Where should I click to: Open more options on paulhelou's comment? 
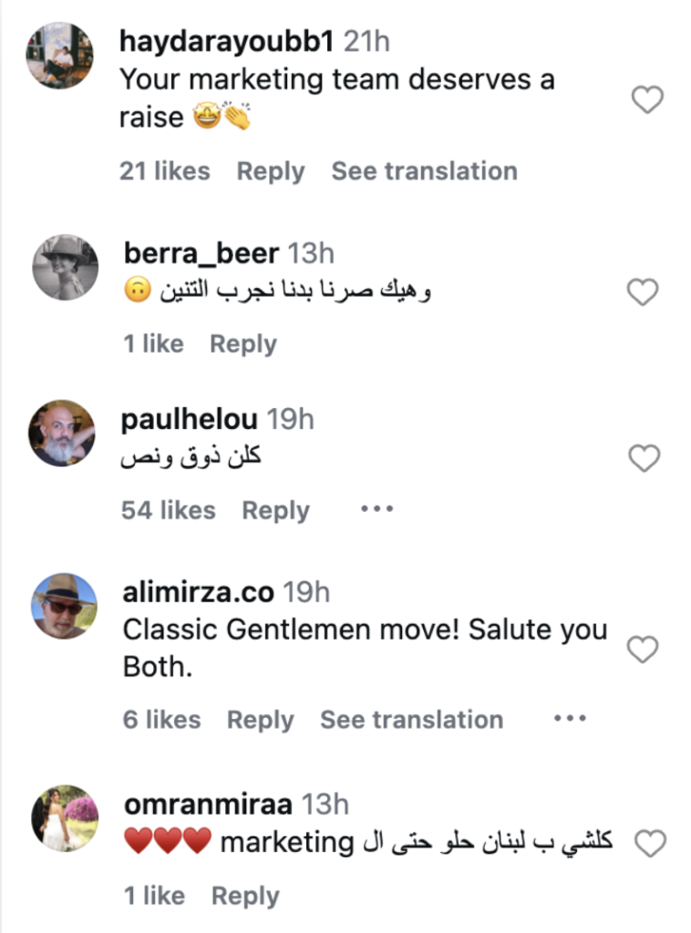pos(376,509)
